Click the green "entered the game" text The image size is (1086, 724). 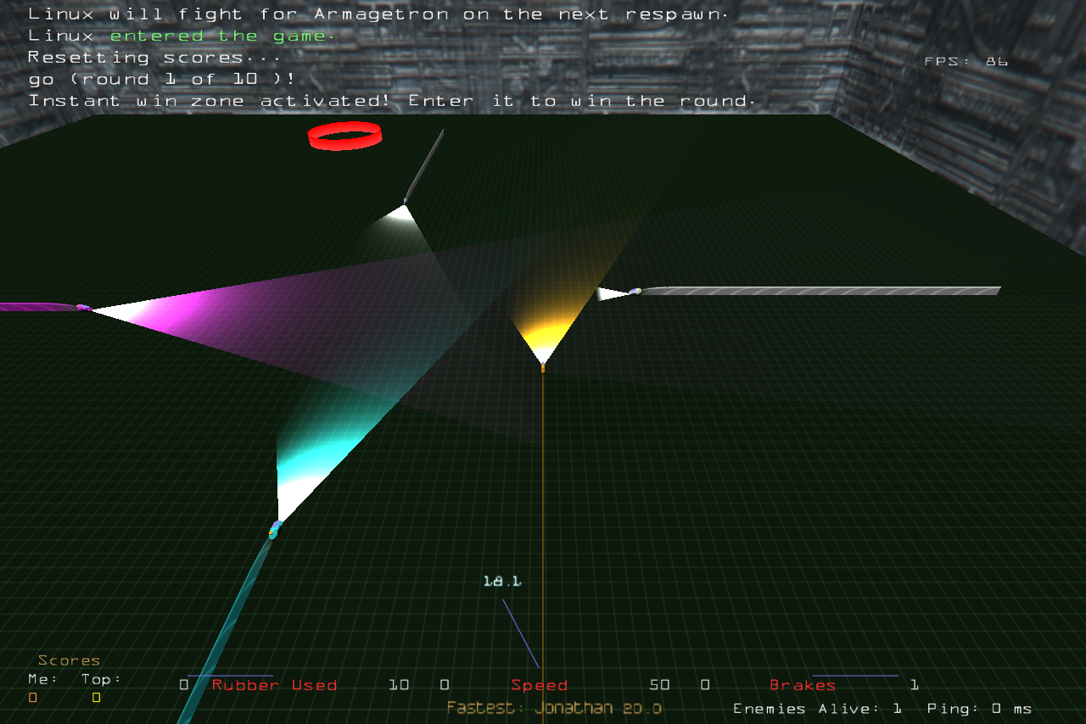pos(222,36)
